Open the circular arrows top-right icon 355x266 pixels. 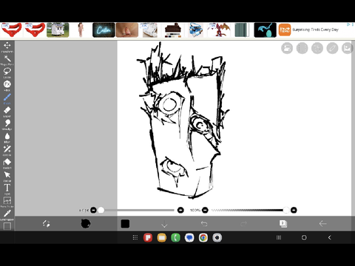tap(317, 48)
